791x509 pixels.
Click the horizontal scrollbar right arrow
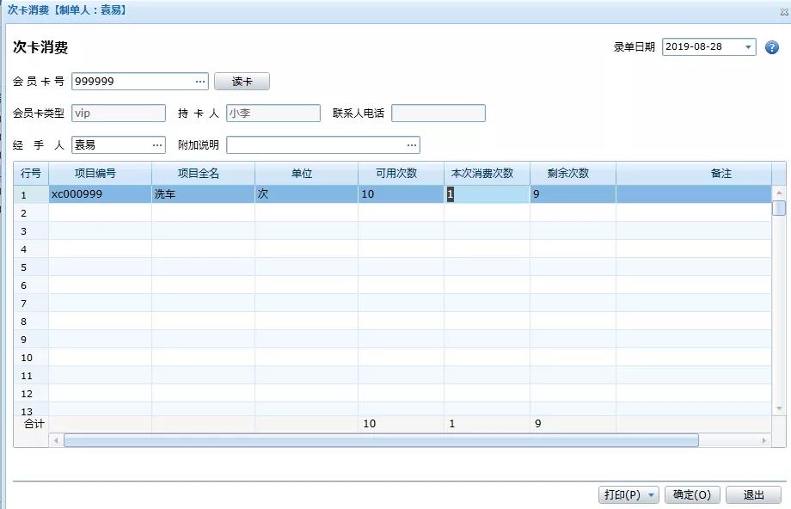pyautogui.click(x=763, y=440)
